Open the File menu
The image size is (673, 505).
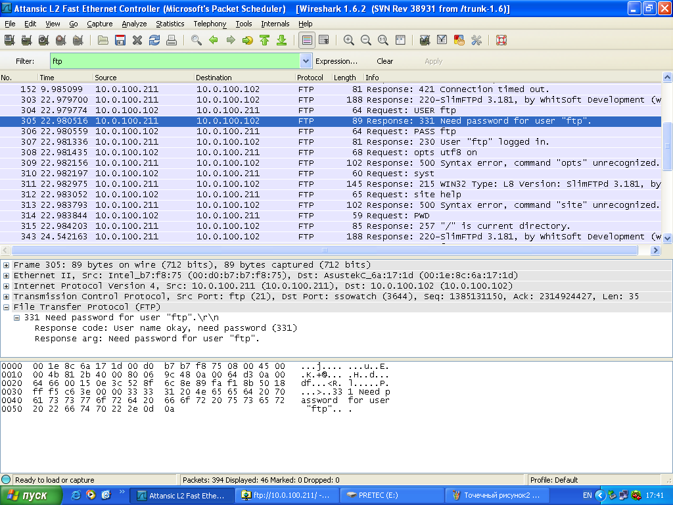click(x=10, y=24)
